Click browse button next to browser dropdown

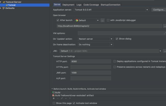102,20
